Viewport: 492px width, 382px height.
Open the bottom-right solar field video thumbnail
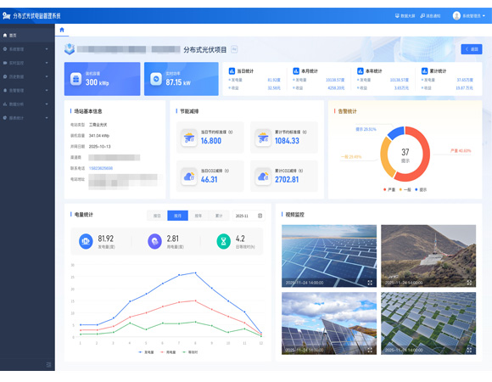(x=428, y=323)
